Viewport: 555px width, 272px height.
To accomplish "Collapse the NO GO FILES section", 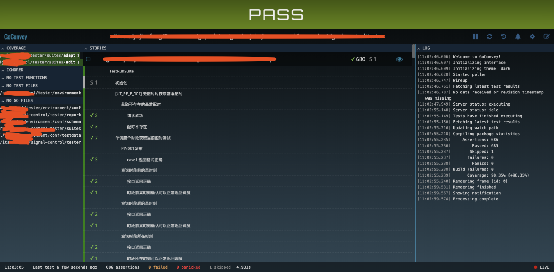I will coord(17,101).
